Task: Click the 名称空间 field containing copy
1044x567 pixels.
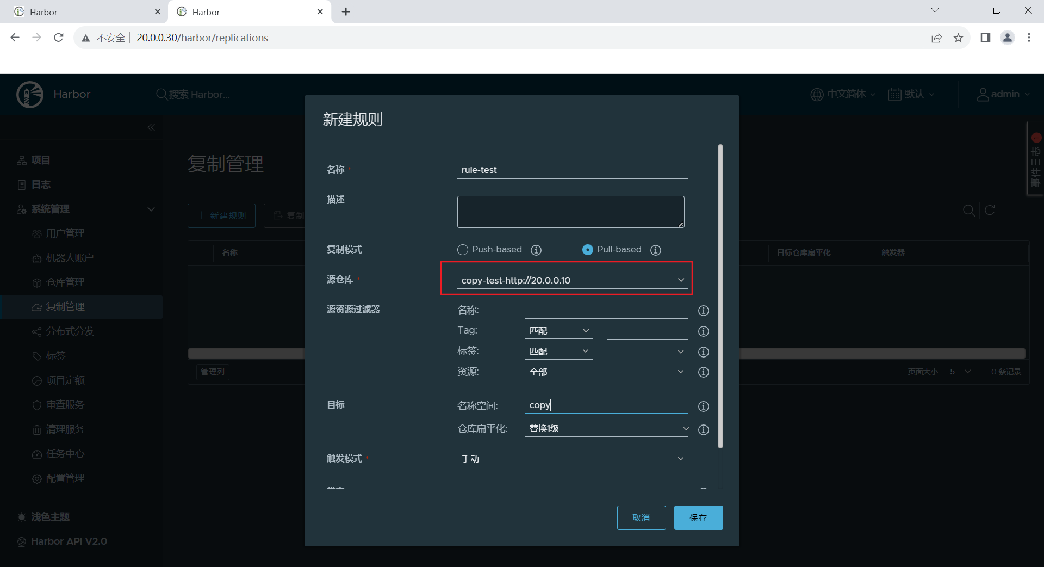Action: [x=607, y=405]
